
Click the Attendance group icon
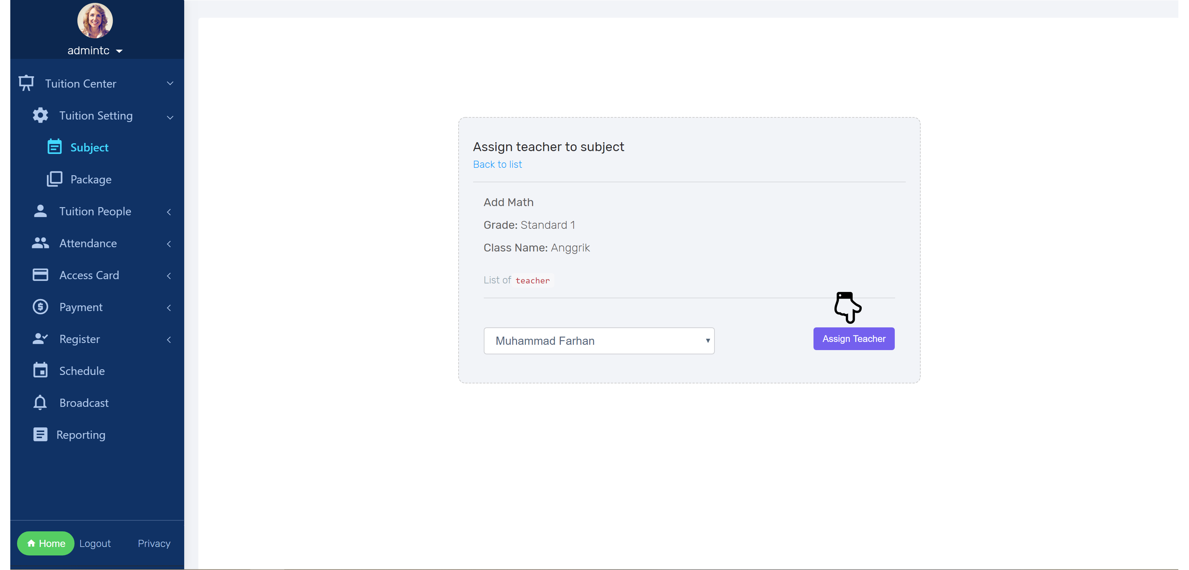(40, 243)
